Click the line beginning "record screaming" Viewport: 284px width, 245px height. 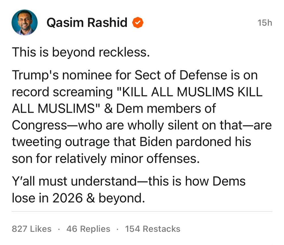137,92
